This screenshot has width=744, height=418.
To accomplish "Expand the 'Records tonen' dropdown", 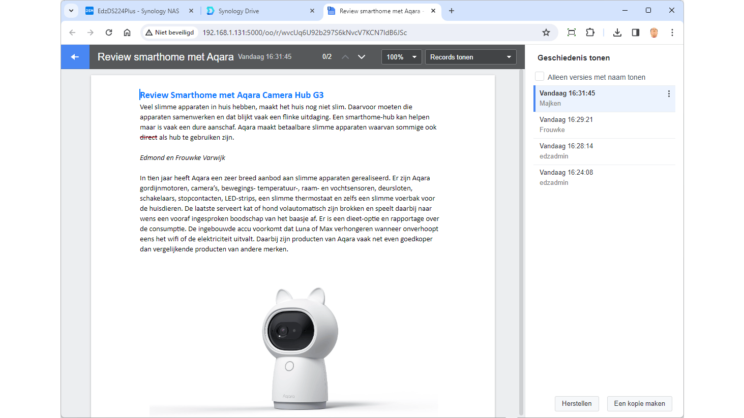I will [x=470, y=57].
